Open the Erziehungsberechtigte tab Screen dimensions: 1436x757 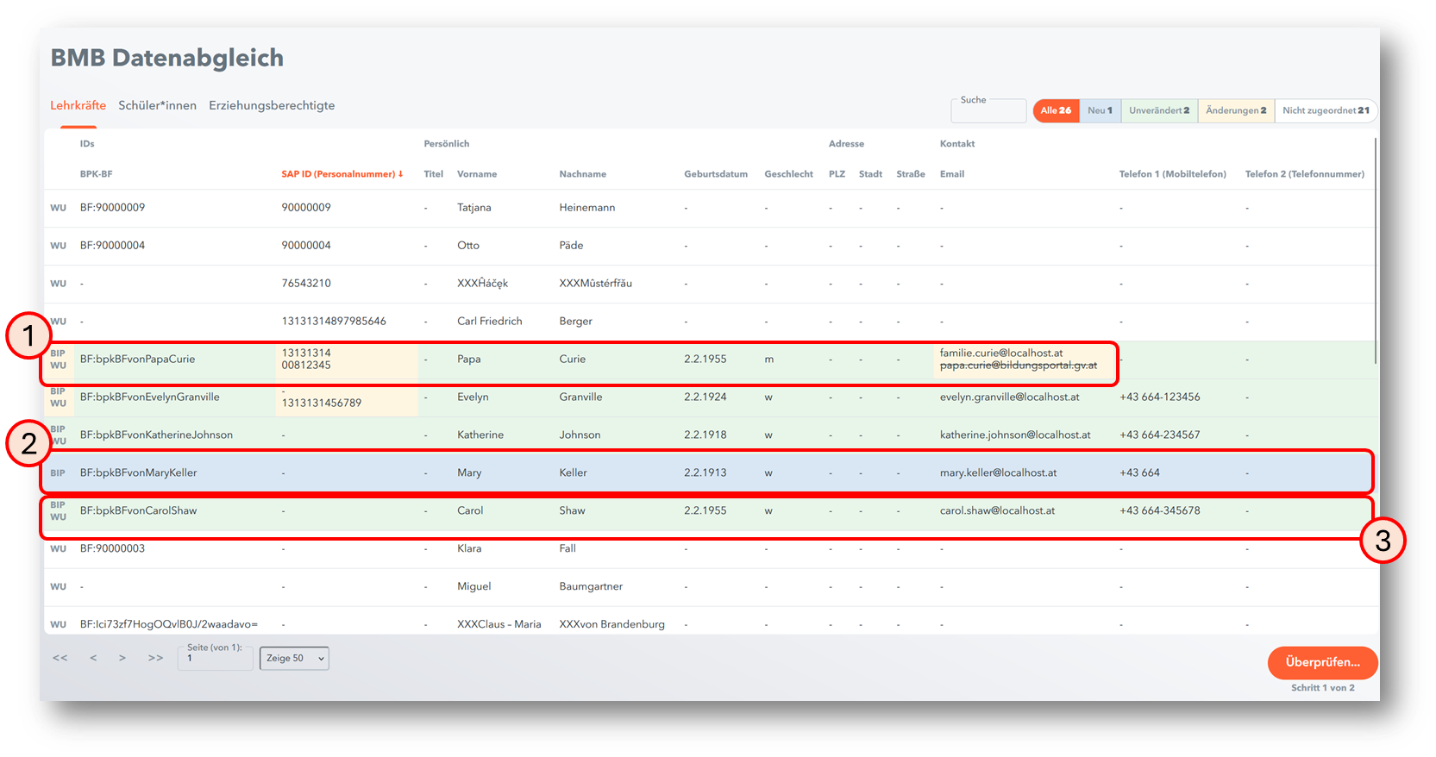tap(272, 105)
